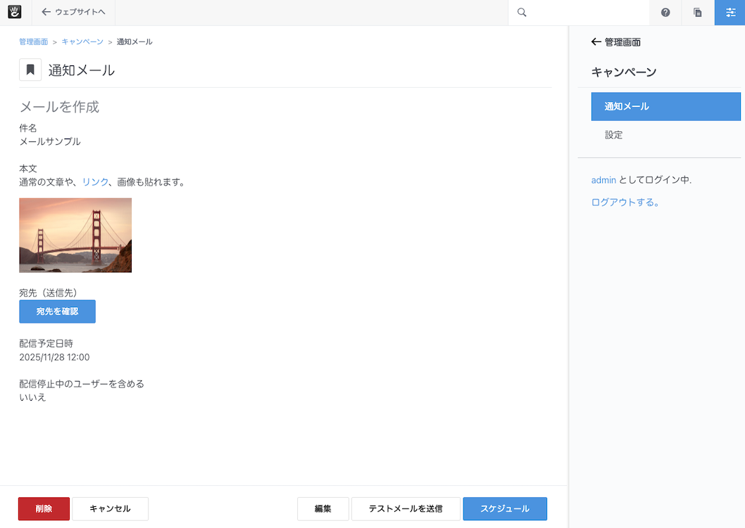Click the Golden Gate Bridge image thumbnail
This screenshot has width=745, height=528.
pos(75,235)
